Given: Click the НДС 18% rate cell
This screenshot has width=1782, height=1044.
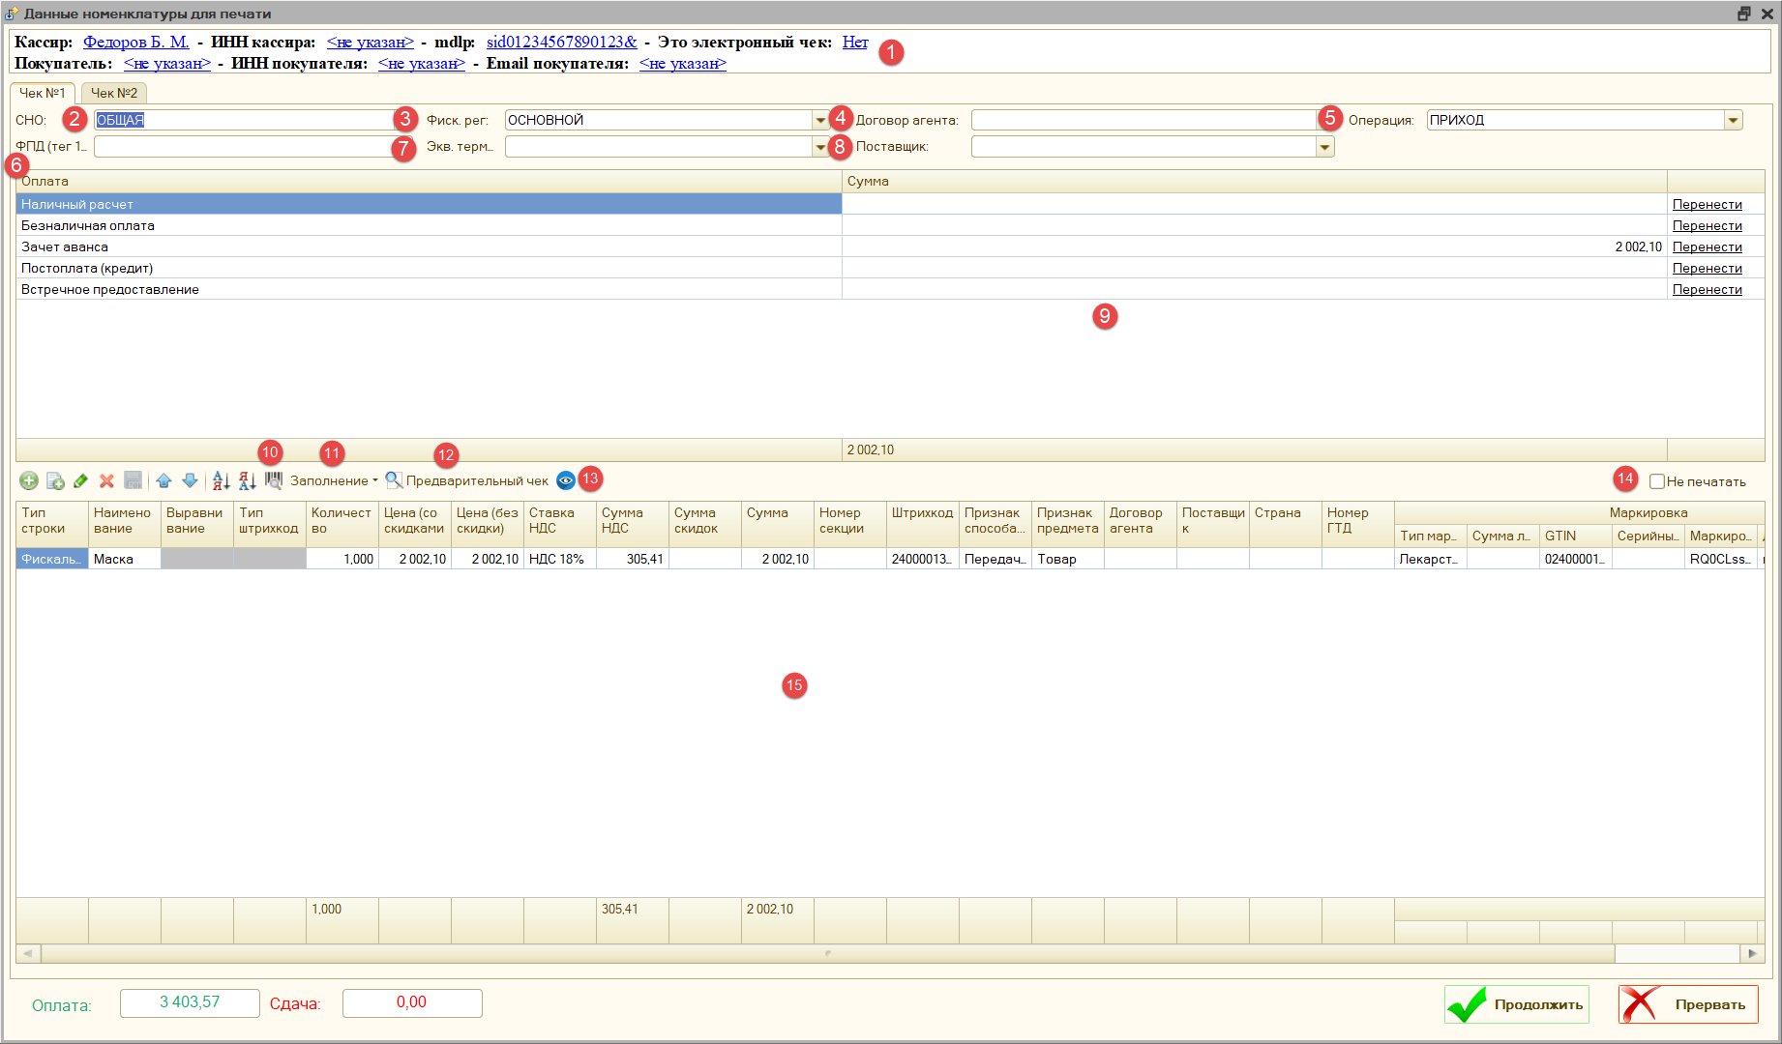Looking at the screenshot, I should tap(560, 559).
